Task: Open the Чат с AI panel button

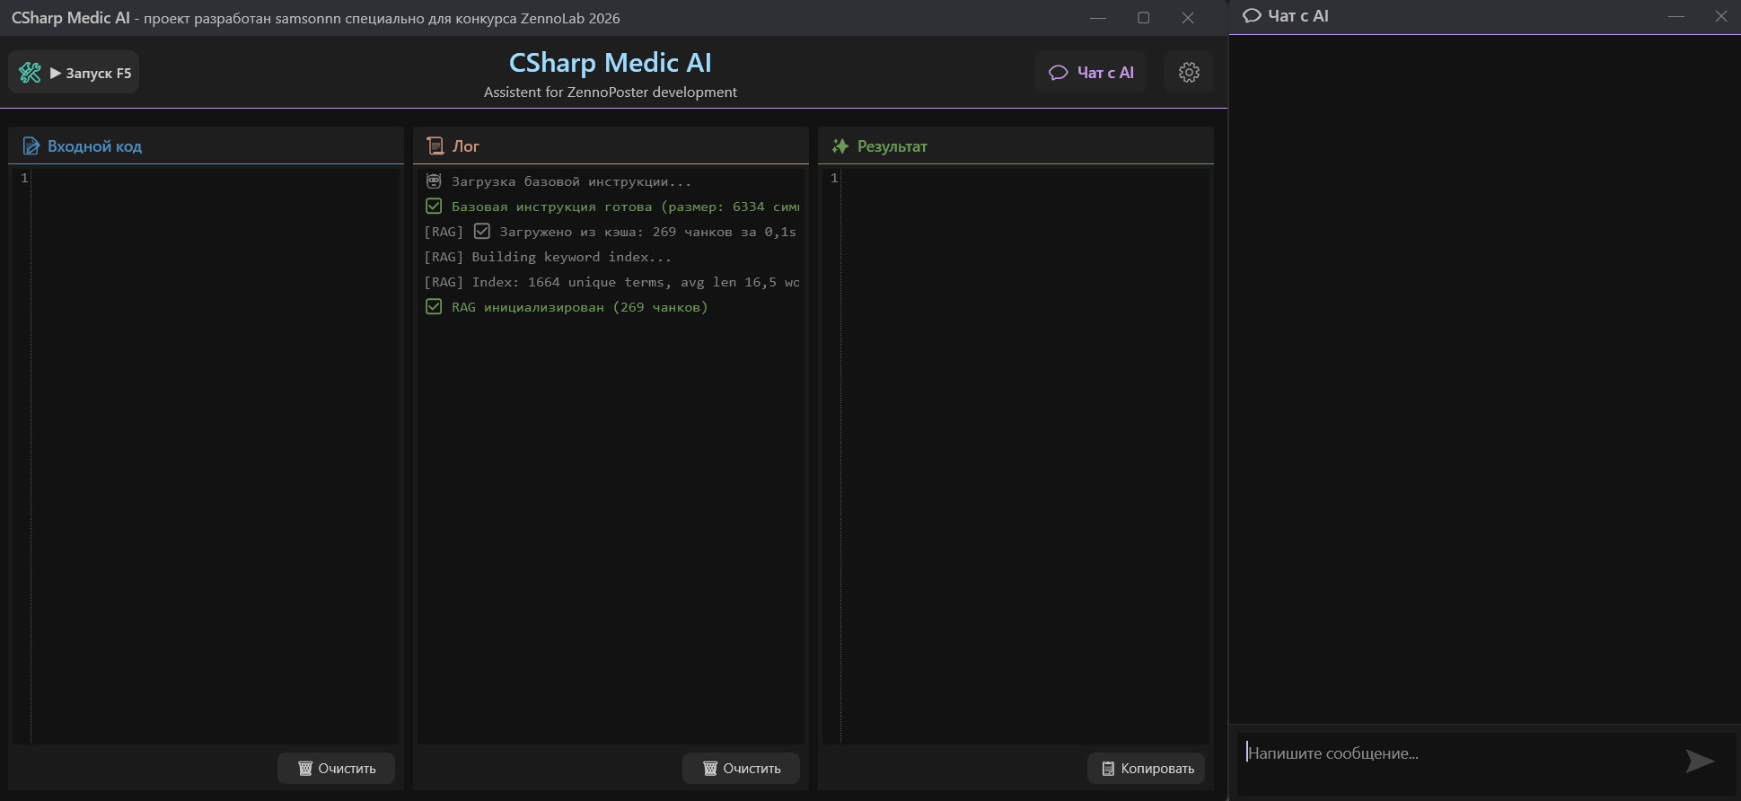Action: 1091,73
